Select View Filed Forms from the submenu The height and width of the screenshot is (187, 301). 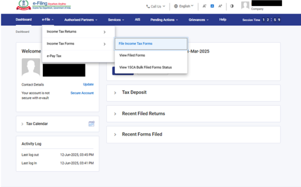[132, 55]
